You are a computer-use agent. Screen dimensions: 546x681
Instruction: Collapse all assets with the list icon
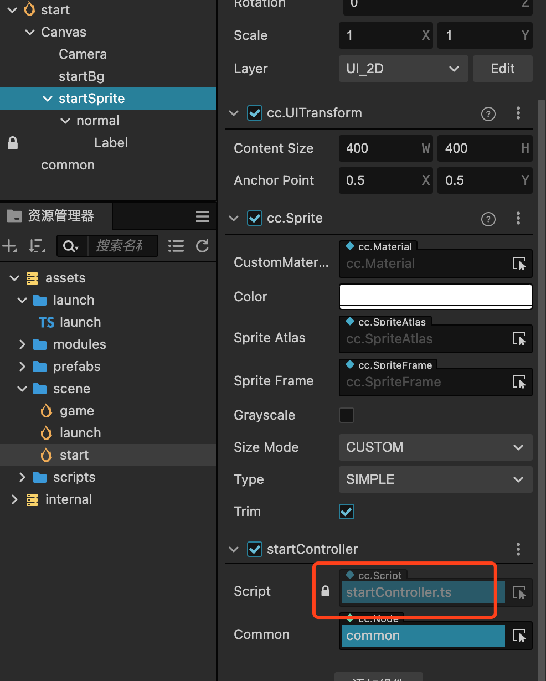point(176,246)
